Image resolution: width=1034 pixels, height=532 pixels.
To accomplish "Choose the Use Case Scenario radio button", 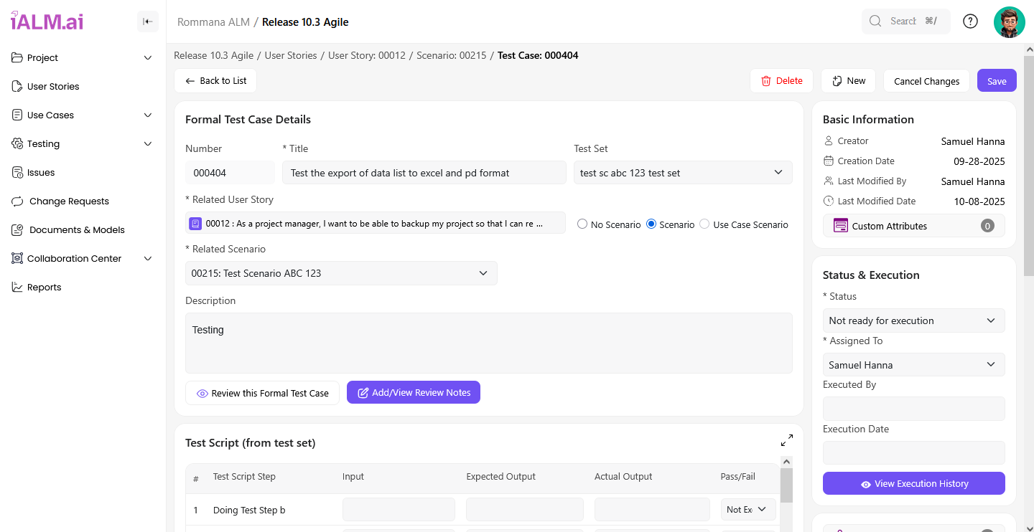I will point(704,224).
